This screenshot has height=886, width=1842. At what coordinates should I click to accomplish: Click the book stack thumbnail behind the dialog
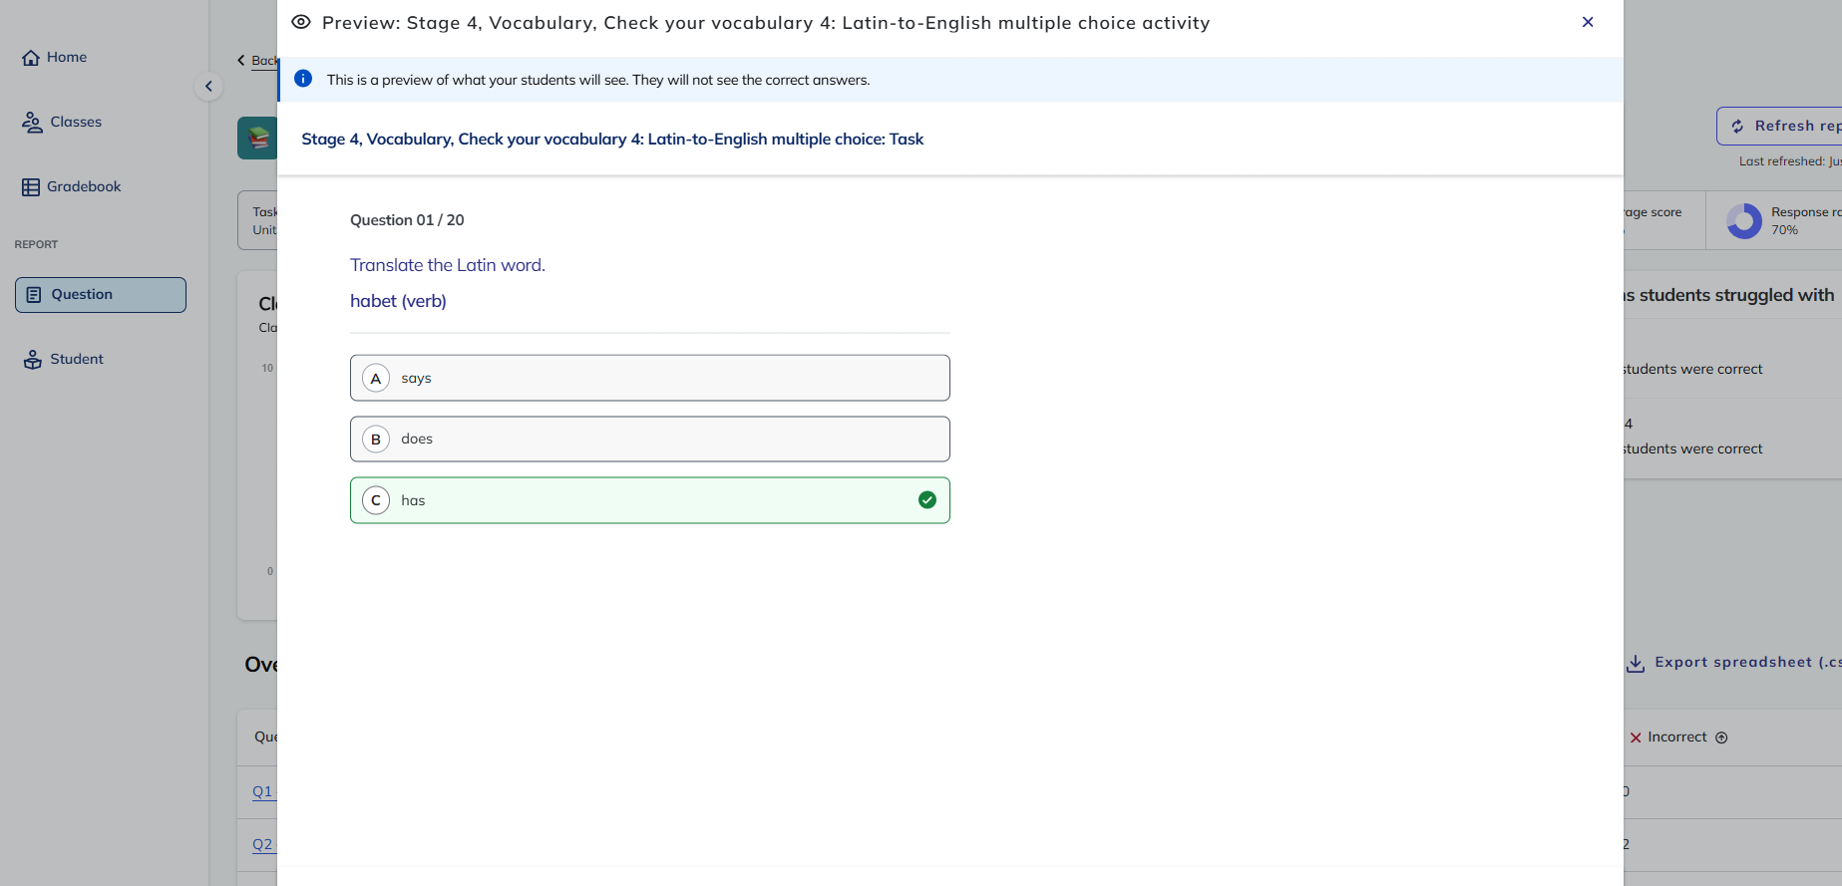[x=257, y=139]
